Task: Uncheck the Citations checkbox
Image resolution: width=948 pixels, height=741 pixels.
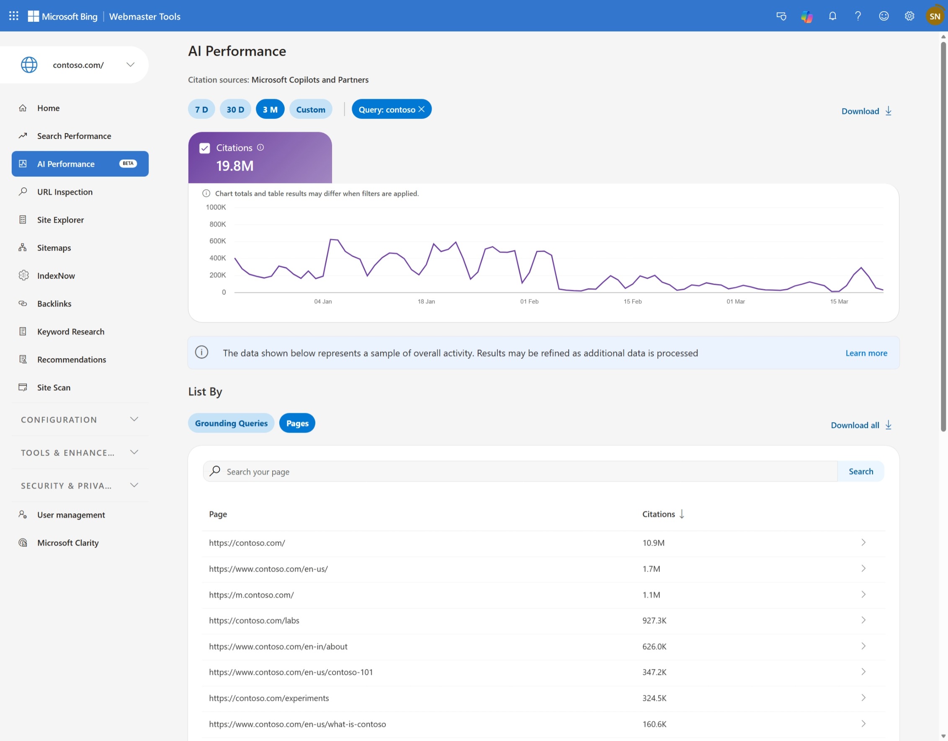Action: [204, 149]
